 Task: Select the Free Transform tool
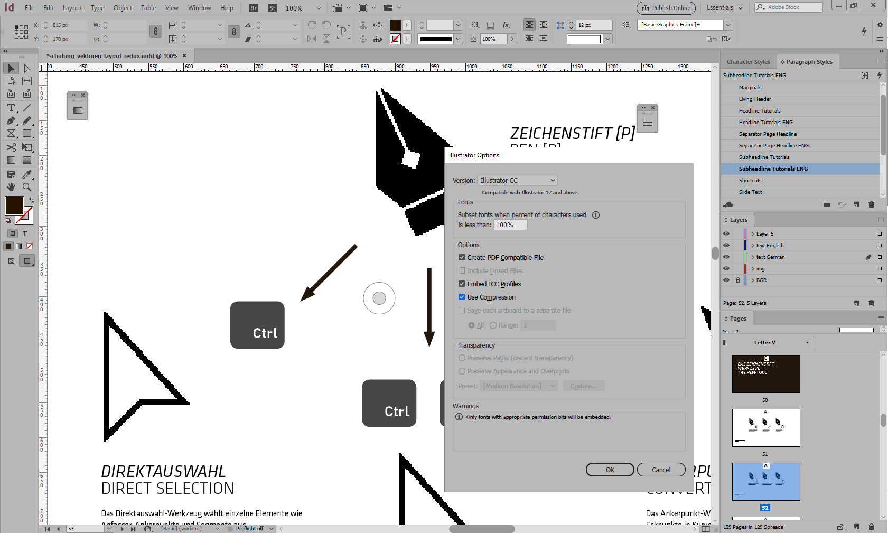27,147
